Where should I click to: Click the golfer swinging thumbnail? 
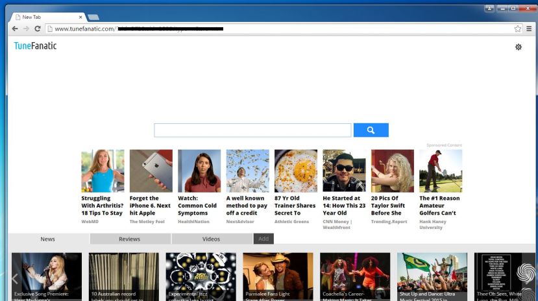click(441, 171)
